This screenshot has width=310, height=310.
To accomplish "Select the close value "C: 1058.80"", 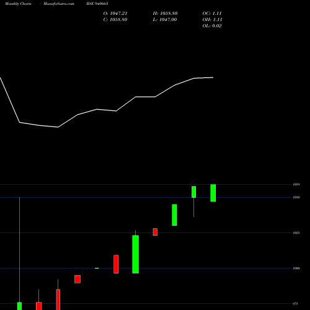I will click(115, 20).
